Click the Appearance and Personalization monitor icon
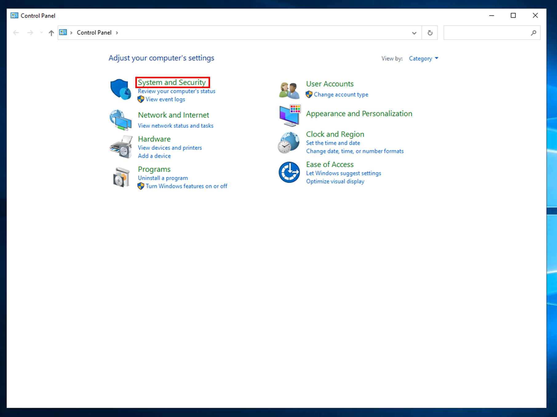 [x=290, y=115]
